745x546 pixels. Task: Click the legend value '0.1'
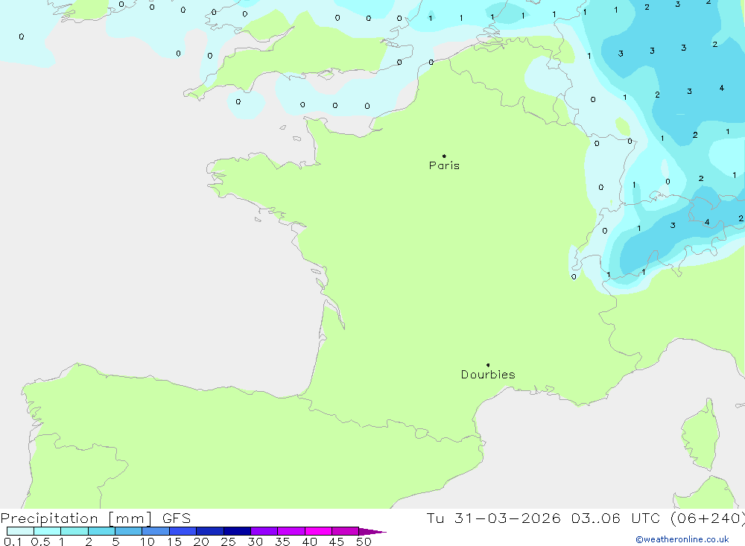(13, 542)
